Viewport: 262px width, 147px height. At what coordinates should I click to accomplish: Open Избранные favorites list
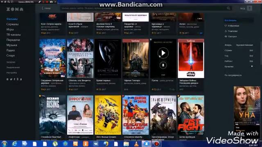coord(233,26)
